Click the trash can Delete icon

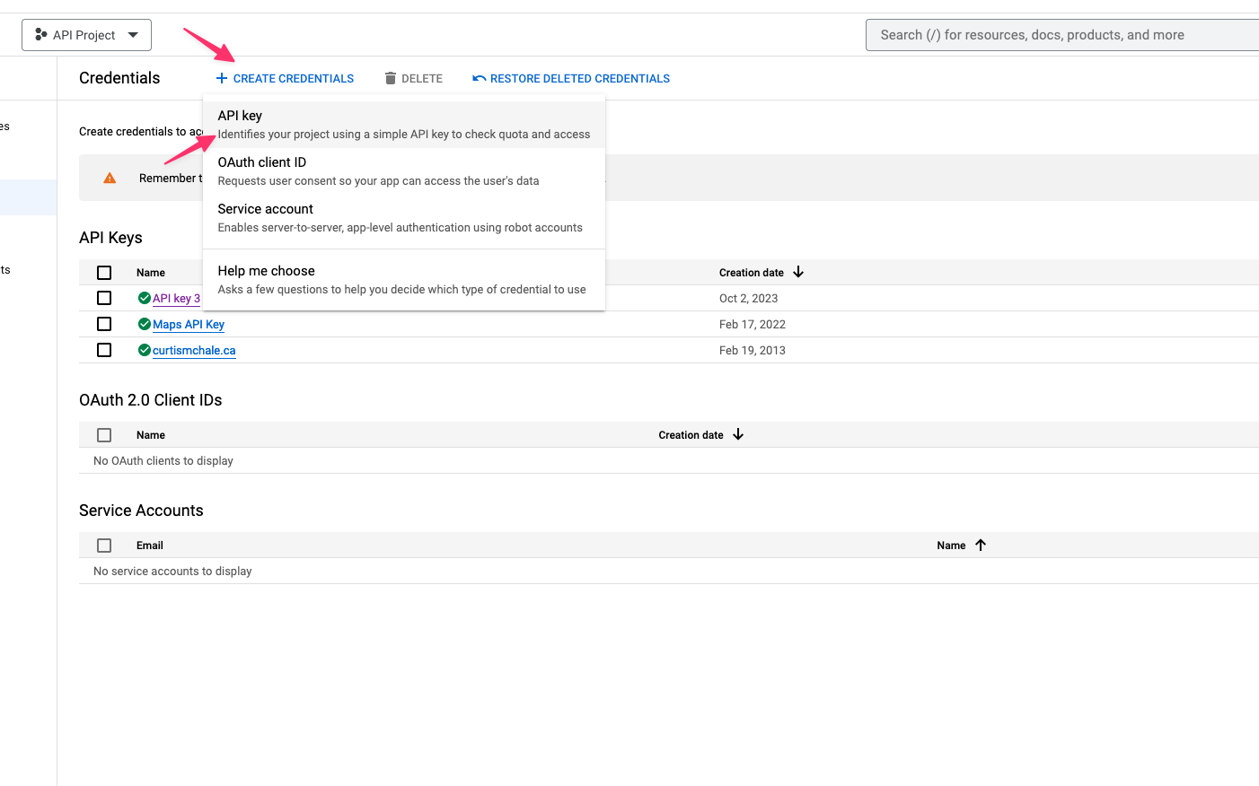click(x=391, y=79)
